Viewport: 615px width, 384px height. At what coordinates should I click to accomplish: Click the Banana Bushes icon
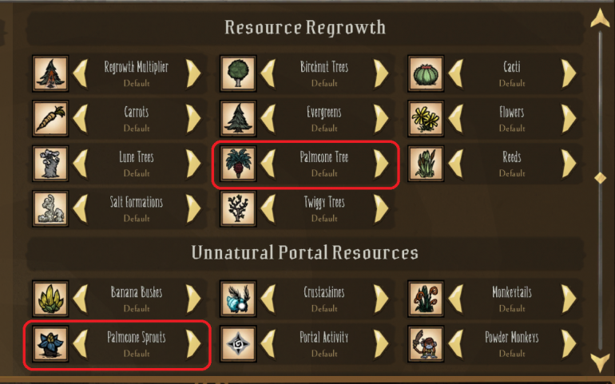point(50,299)
